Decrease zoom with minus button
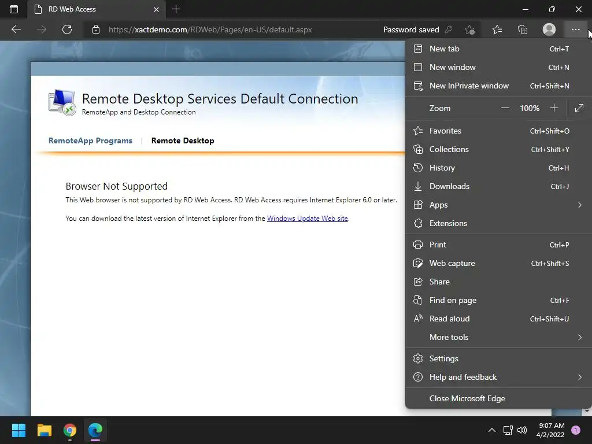This screenshot has height=444, width=592. [x=505, y=108]
